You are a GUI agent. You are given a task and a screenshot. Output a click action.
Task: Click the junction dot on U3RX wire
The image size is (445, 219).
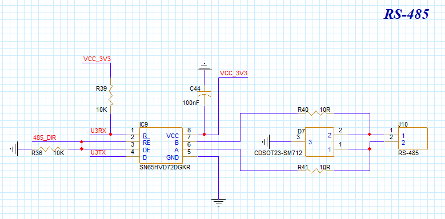pyautogui.click(x=111, y=135)
